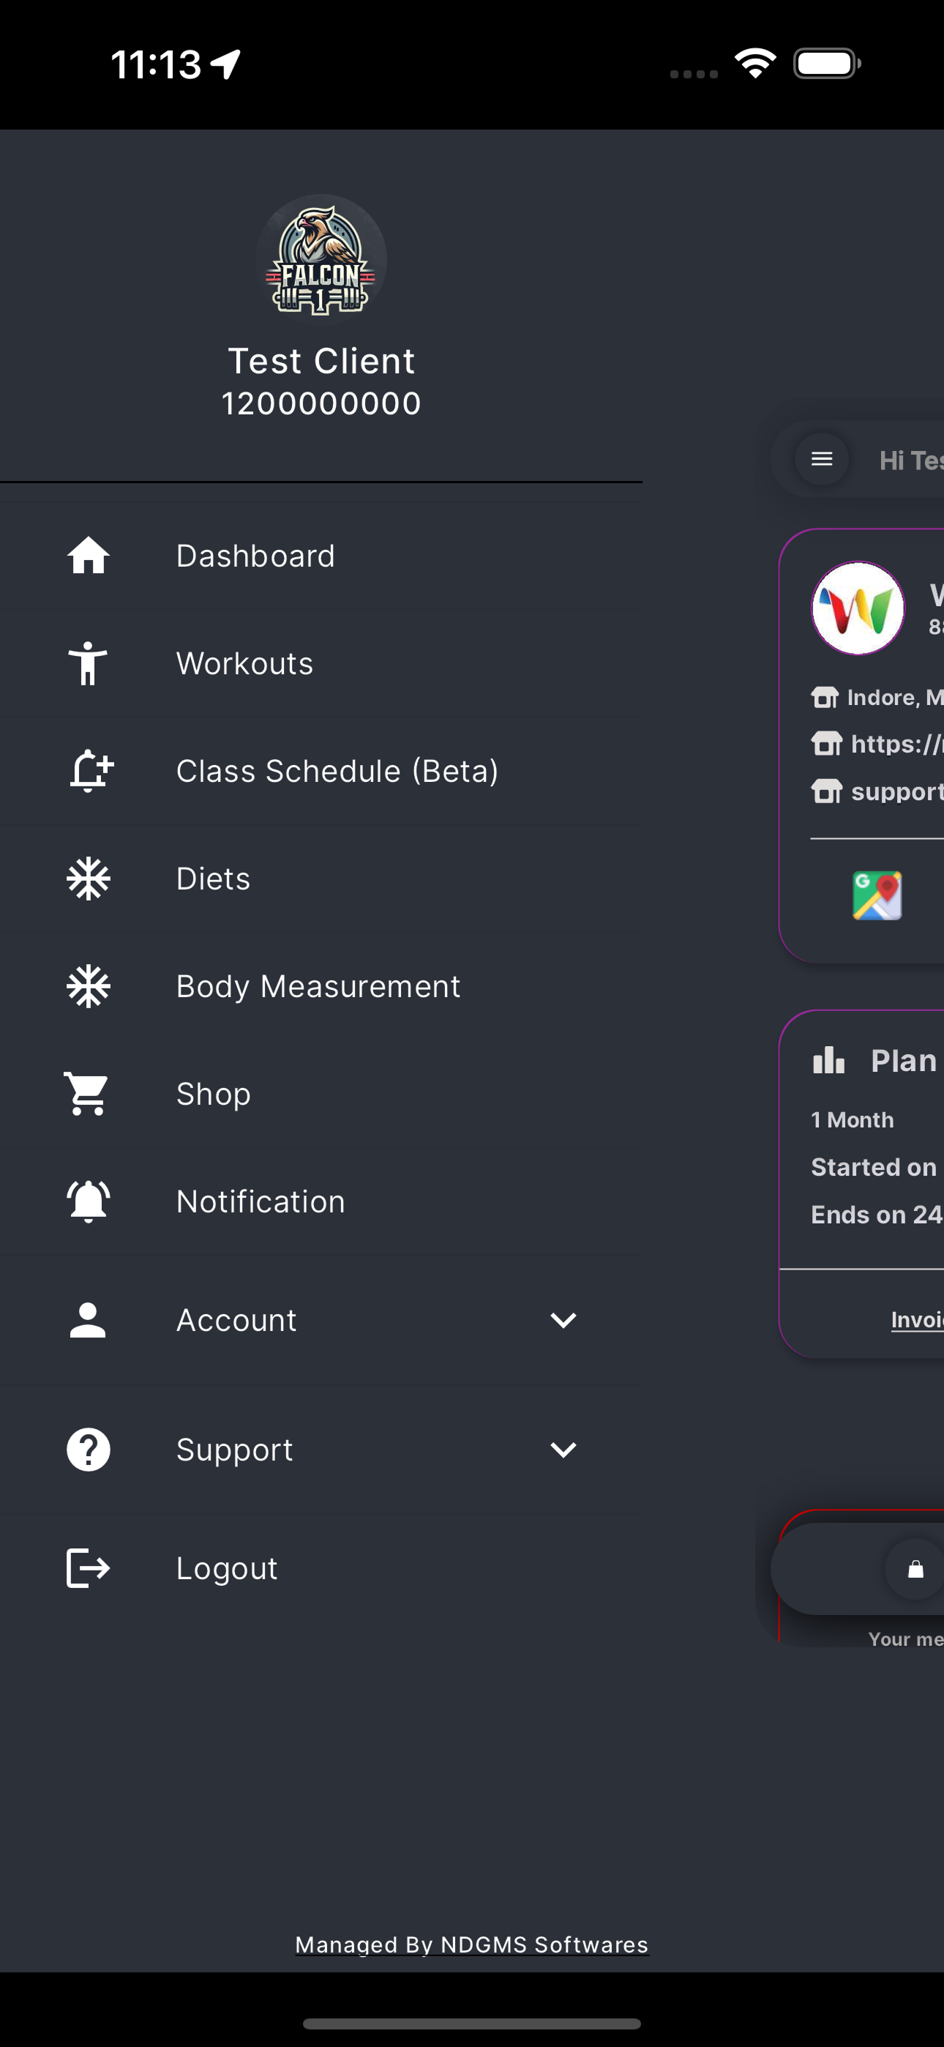Tap the hamburger menu button
The width and height of the screenshot is (944, 2047).
pyautogui.click(x=822, y=458)
